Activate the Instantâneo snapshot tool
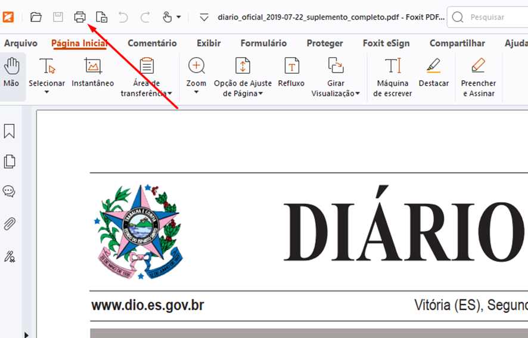This screenshot has height=338, width=528. [93, 73]
